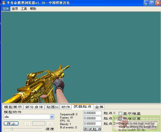Select the 武器起点 tab
Image resolution: width=161 pixels, height=132 pixels.
coord(83,107)
